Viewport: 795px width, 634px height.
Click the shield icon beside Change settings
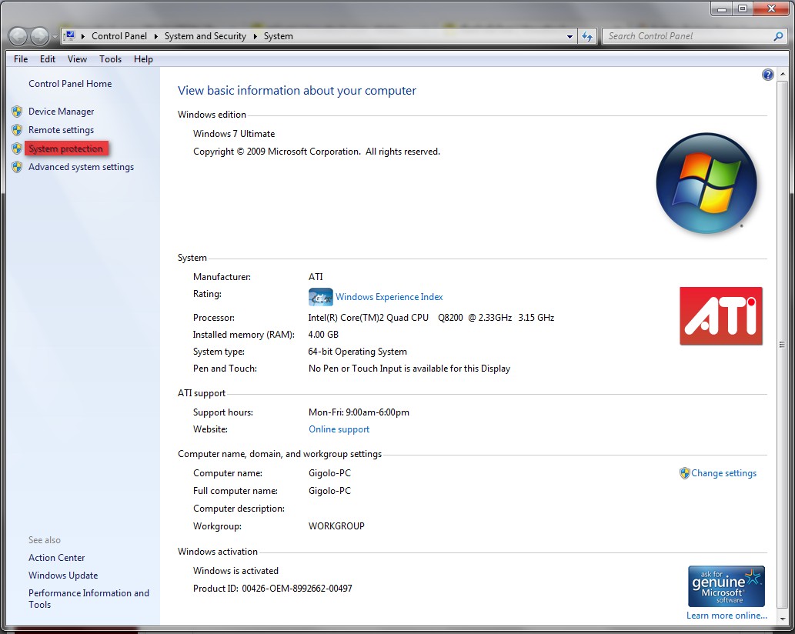point(684,473)
